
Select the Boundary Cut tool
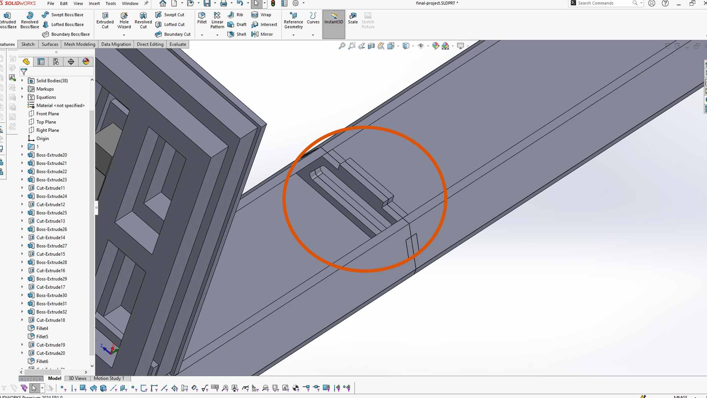[x=173, y=34]
